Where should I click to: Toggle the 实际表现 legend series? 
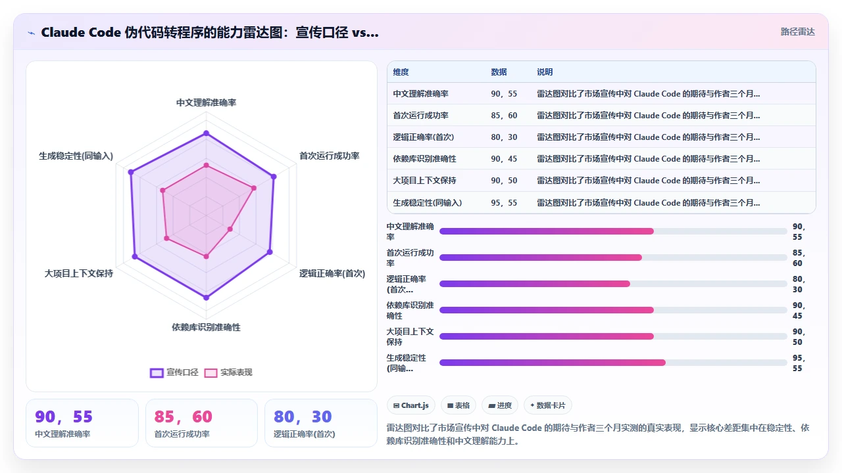pyautogui.click(x=228, y=372)
